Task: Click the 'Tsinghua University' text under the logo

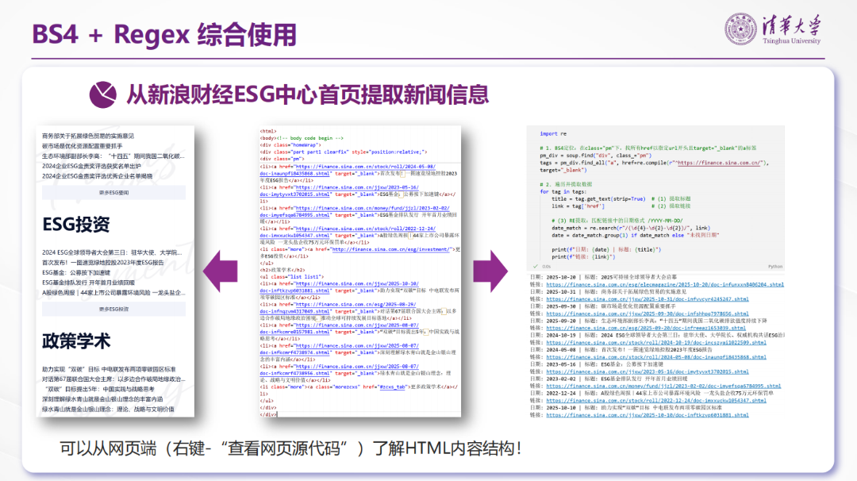Action: click(791, 41)
